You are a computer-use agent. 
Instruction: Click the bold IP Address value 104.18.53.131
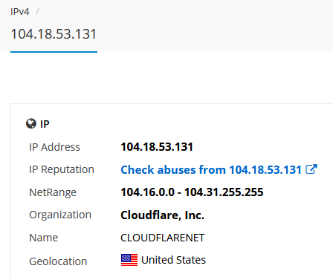pos(157,147)
